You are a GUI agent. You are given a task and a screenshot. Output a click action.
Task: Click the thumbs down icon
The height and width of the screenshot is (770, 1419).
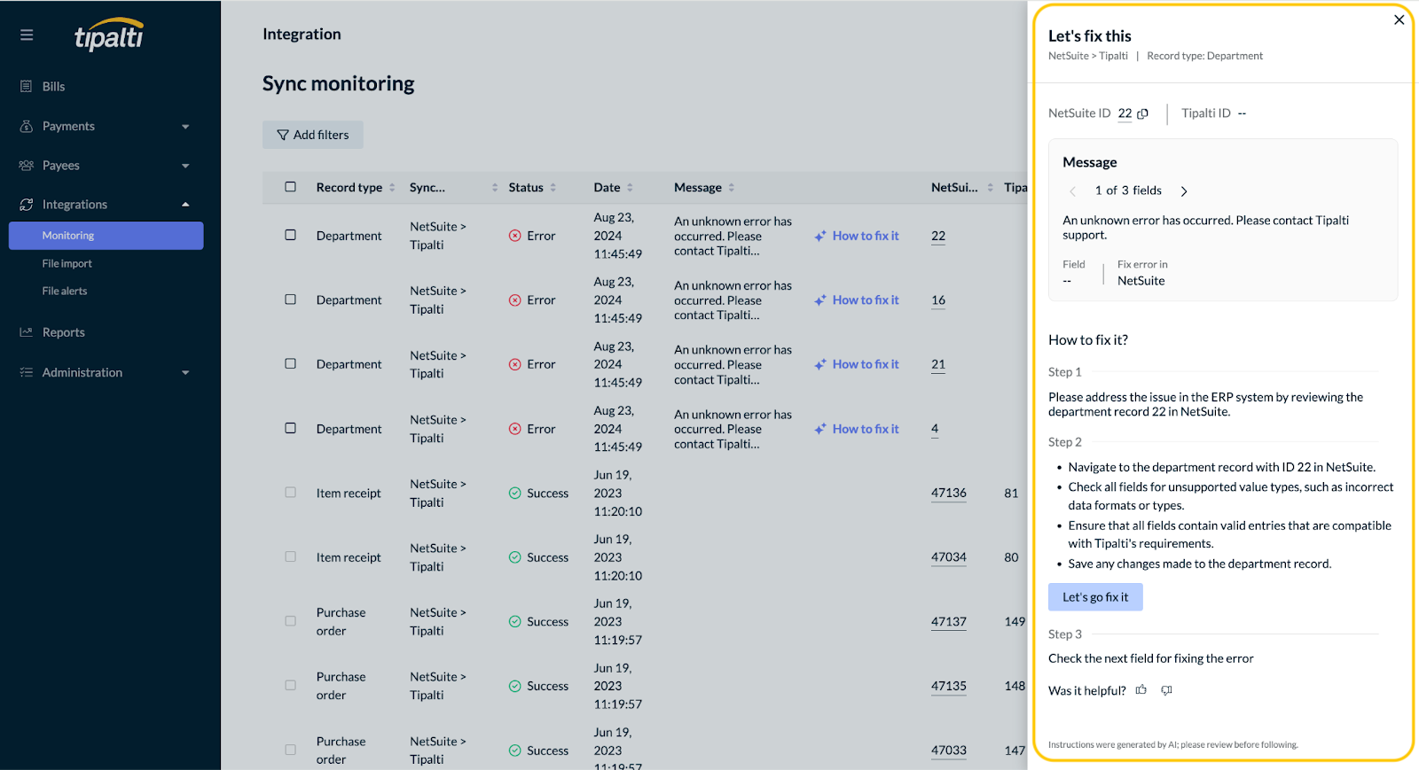tap(1166, 690)
